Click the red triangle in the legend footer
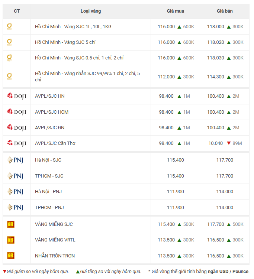Screen dimensions: 254x279 [x=4, y=271]
